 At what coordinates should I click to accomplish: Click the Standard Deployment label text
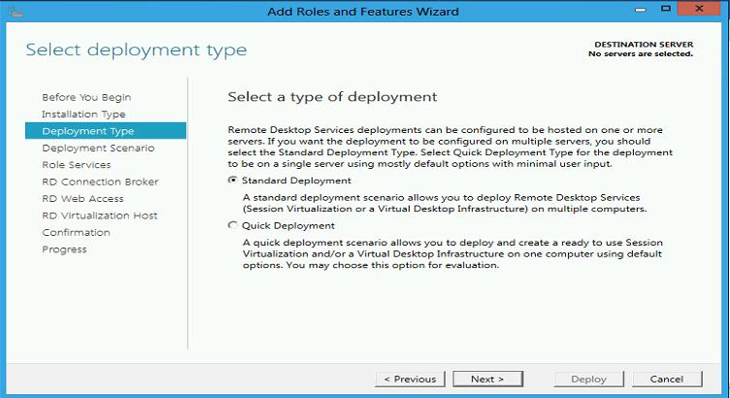(297, 181)
